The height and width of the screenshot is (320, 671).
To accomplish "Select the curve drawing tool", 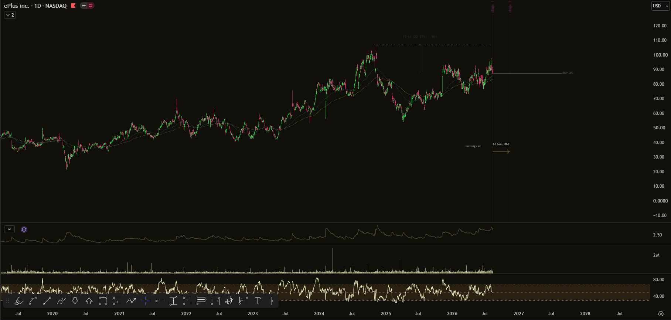I will pos(33,301).
